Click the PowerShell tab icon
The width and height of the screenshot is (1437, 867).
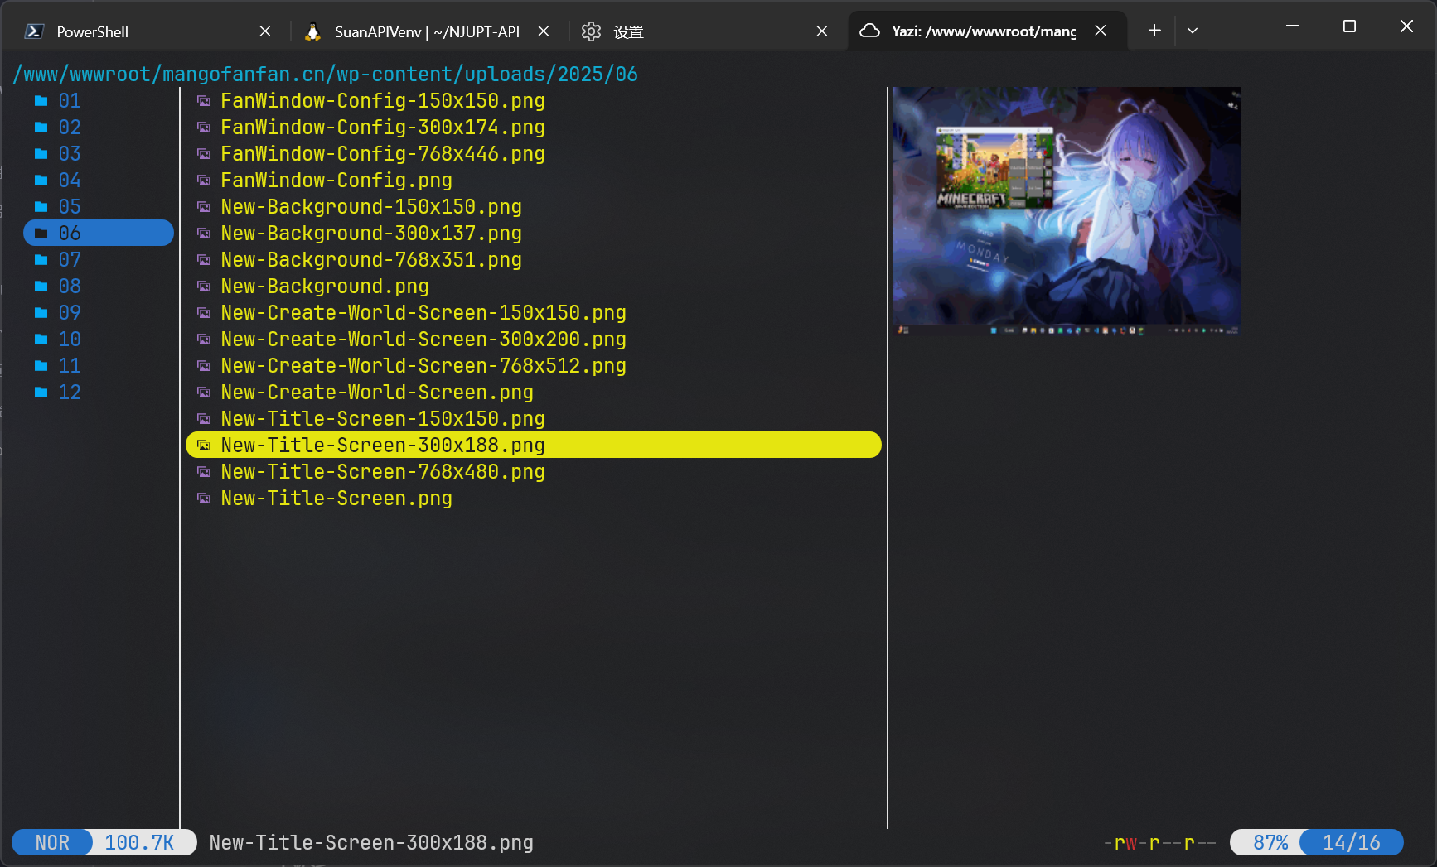(x=34, y=31)
